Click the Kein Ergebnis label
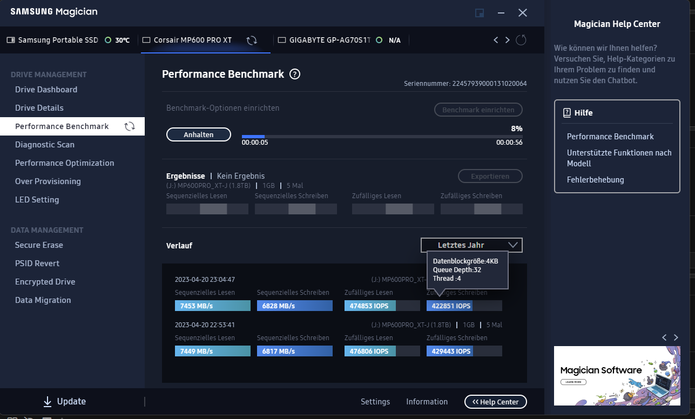The image size is (695, 419). coord(241,176)
